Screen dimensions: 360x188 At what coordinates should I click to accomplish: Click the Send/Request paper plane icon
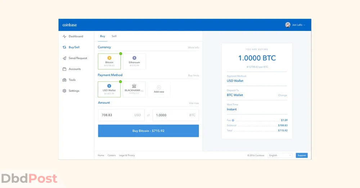pyautogui.click(x=64, y=58)
